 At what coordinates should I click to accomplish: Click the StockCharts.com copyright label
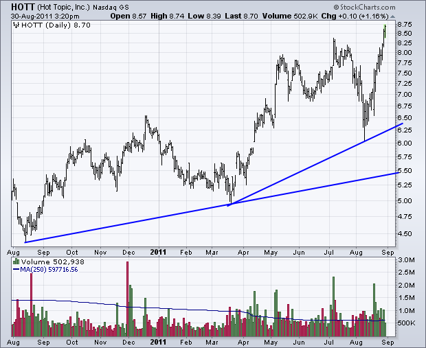(364, 7)
